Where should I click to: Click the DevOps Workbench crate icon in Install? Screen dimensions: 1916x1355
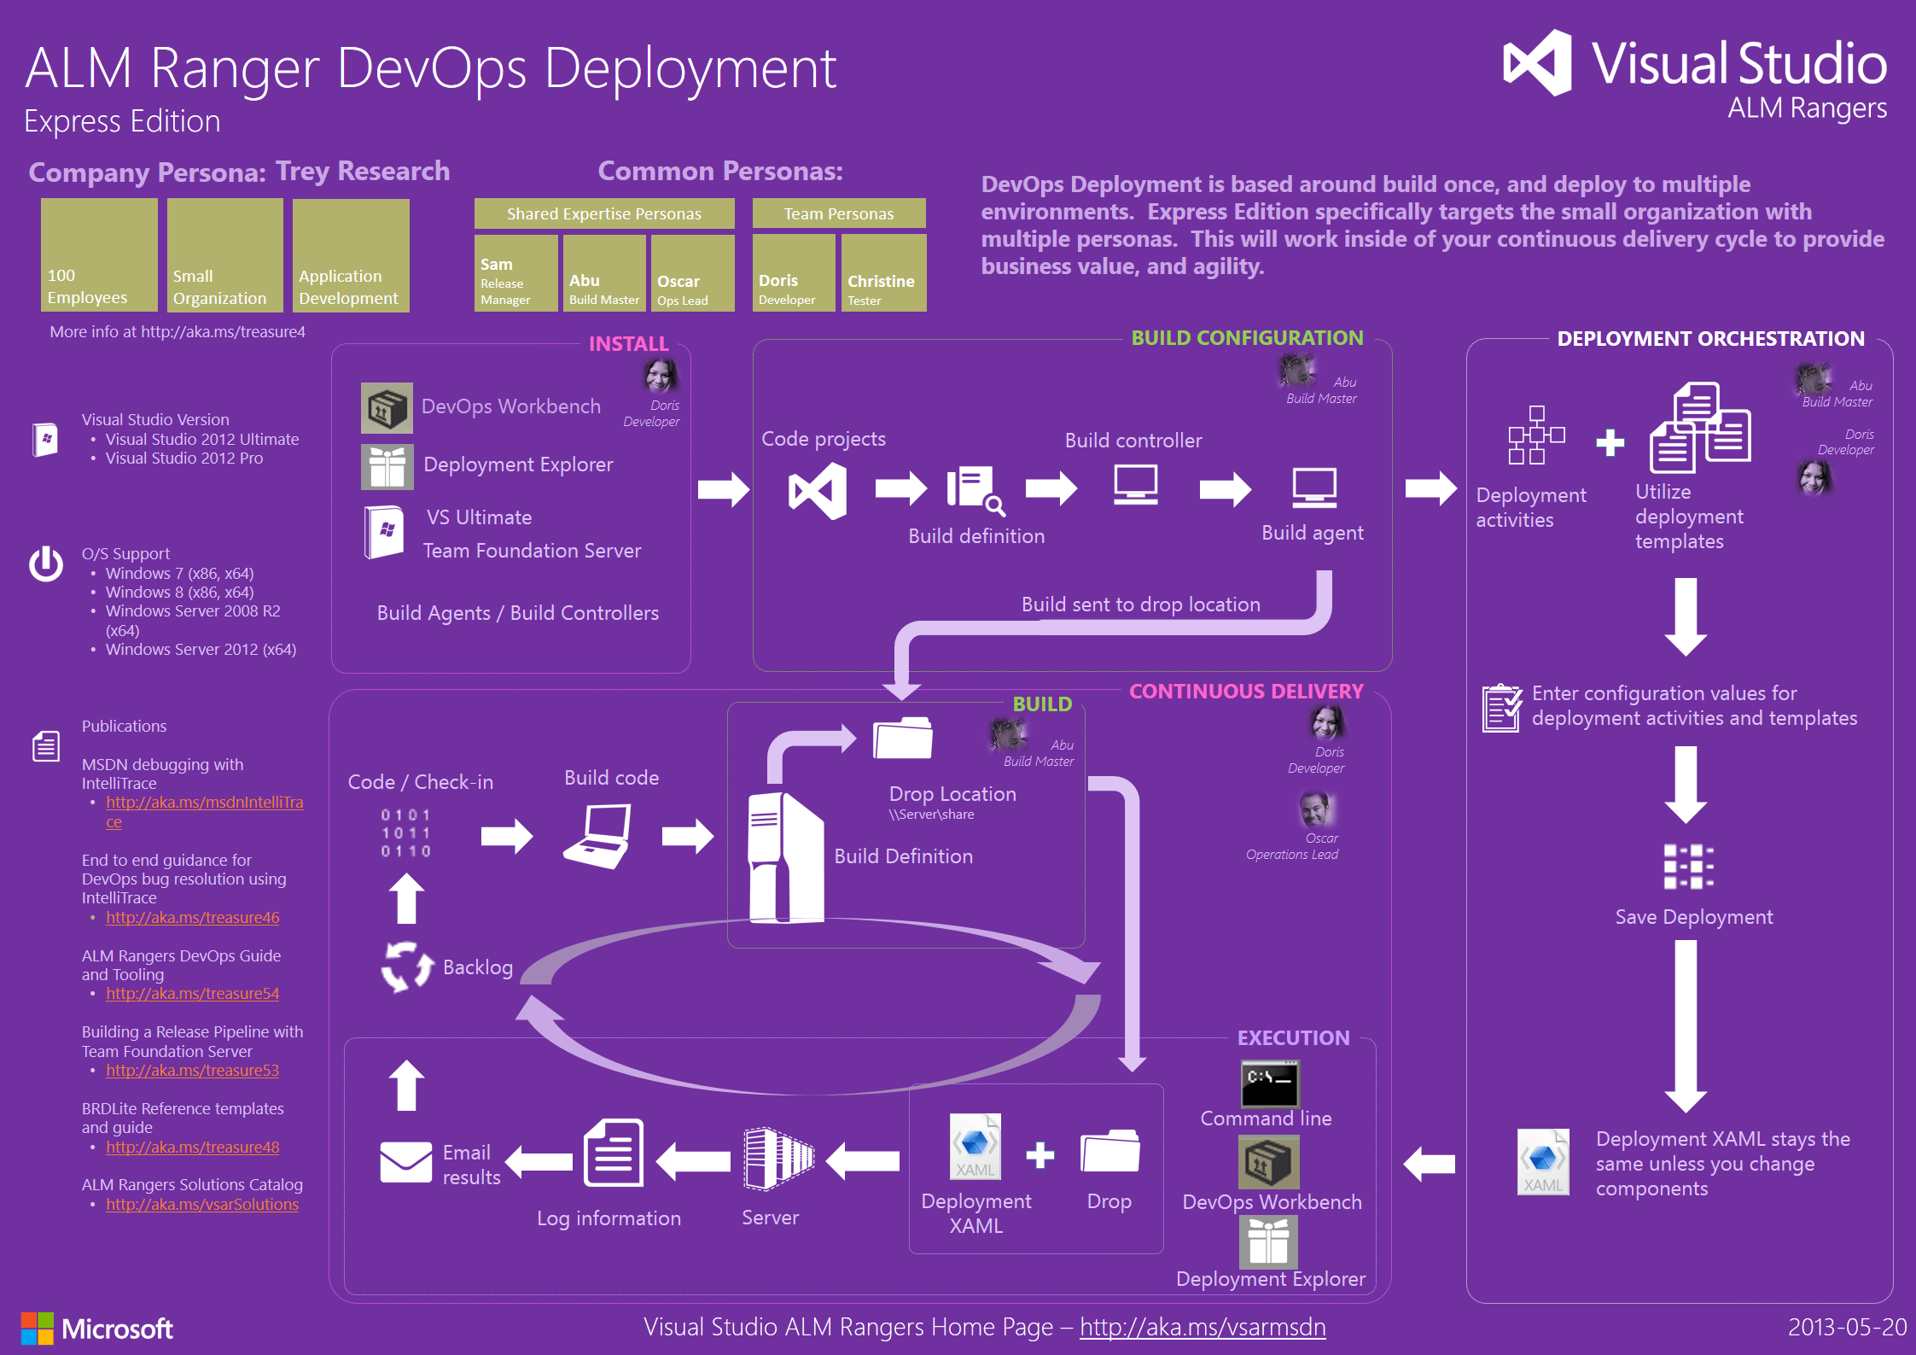click(387, 407)
